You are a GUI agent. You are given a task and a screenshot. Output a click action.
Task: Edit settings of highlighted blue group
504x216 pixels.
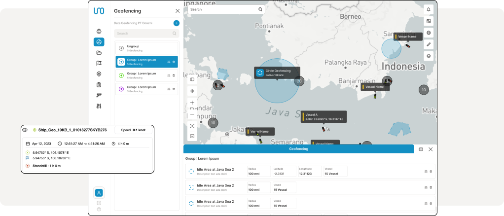pyautogui.click(x=169, y=62)
